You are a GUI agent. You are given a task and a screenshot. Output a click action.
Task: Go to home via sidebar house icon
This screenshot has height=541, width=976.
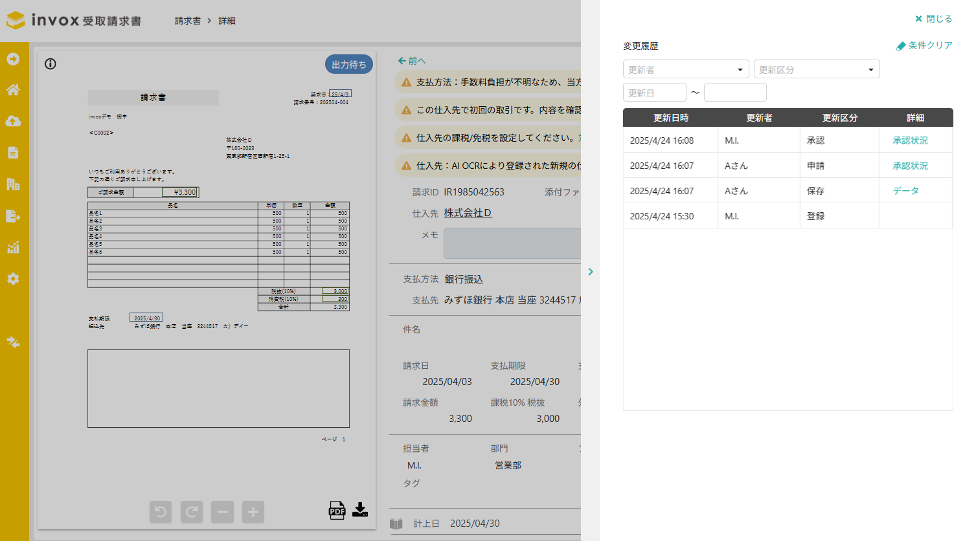(x=13, y=90)
